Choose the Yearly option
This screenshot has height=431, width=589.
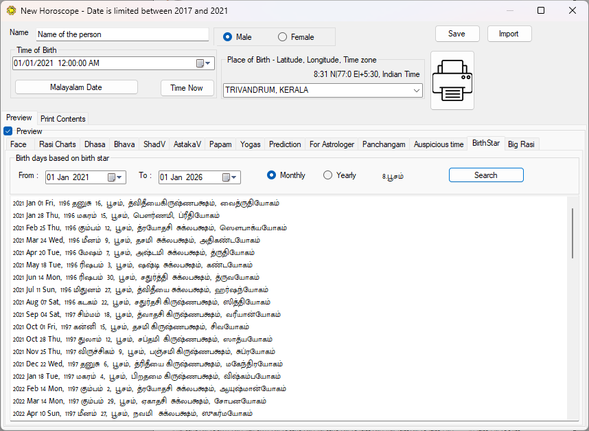[x=327, y=175]
